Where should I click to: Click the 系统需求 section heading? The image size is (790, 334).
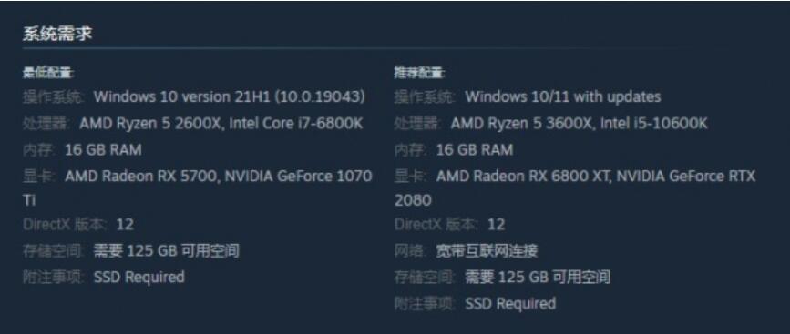click(57, 34)
